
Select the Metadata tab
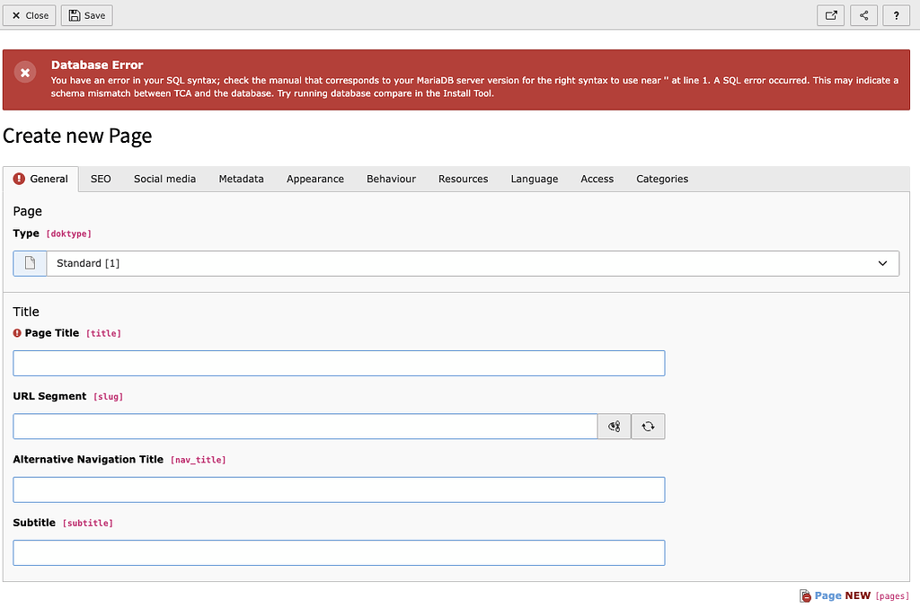241,179
